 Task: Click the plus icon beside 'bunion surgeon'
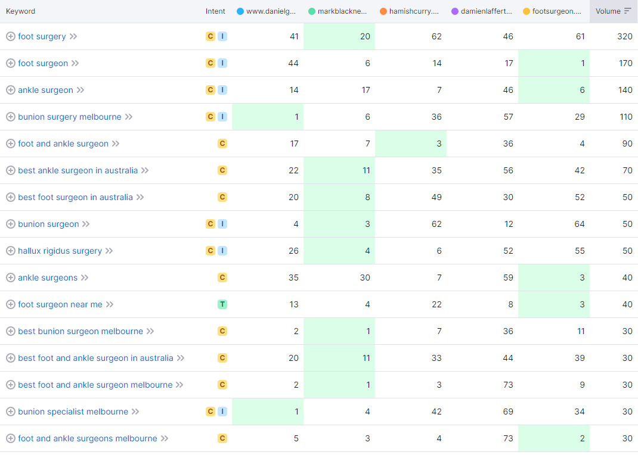(10, 224)
